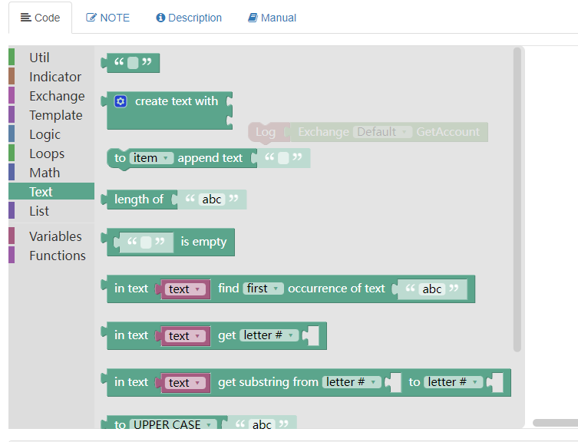The width and height of the screenshot is (578, 442).
Task: Click the empty quoted text block at top
Action: click(x=133, y=63)
